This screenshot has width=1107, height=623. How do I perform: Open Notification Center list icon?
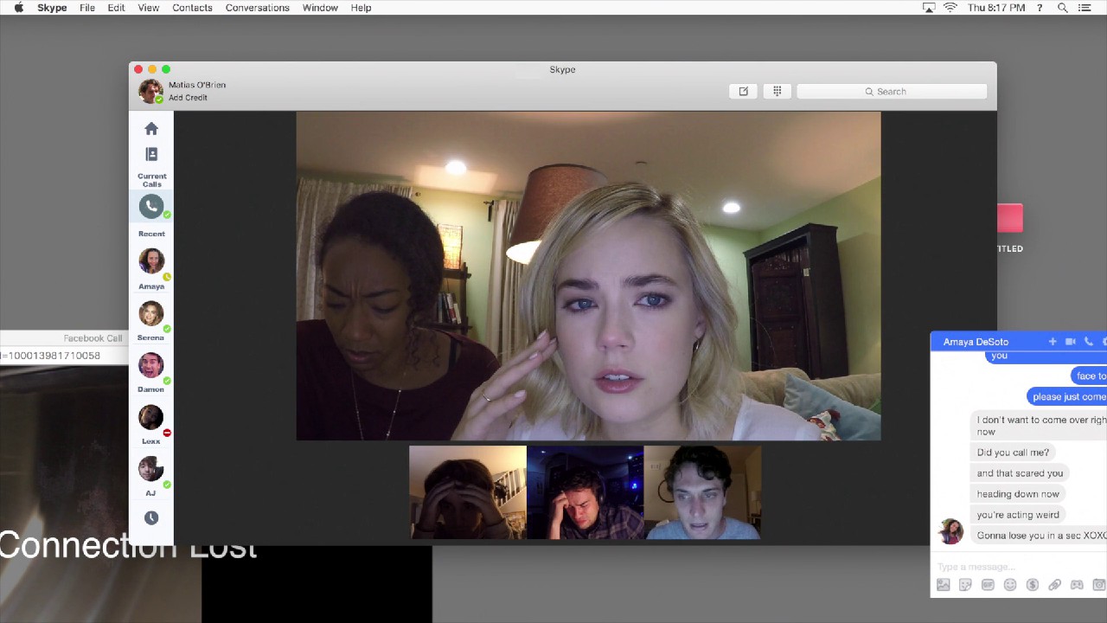1085,8
